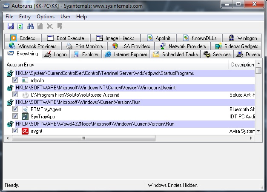The width and height of the screenshot is (267, 192).
Task: Click the soluto.exe power icon
Action: tap(25, 95)
